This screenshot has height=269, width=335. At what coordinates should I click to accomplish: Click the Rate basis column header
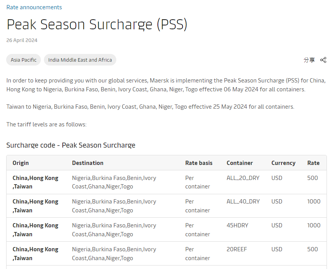[199, 163]
